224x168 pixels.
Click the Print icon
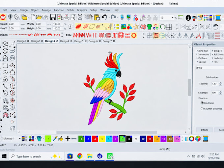(x=66, y=17)
